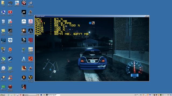Screen dimensions: 172x96
Task: Open the yellow sticky notes shortcut
Action: (3, 31)
